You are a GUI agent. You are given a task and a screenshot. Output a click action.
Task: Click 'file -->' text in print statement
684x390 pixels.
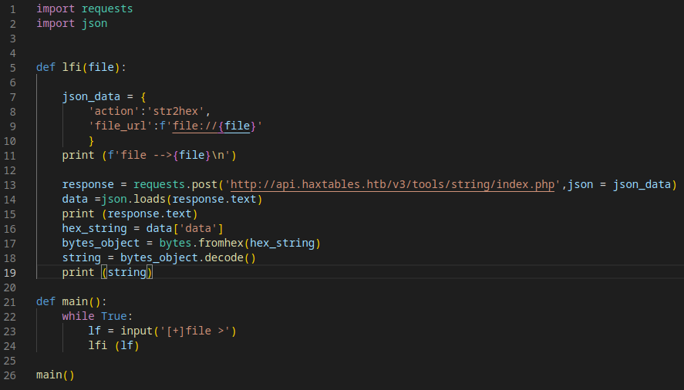click(147, 155)
